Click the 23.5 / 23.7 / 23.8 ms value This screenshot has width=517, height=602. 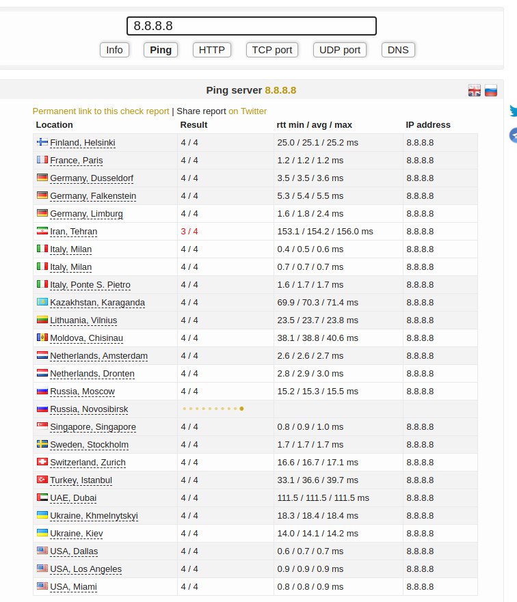pyautogui.click(x=317, y=320)
